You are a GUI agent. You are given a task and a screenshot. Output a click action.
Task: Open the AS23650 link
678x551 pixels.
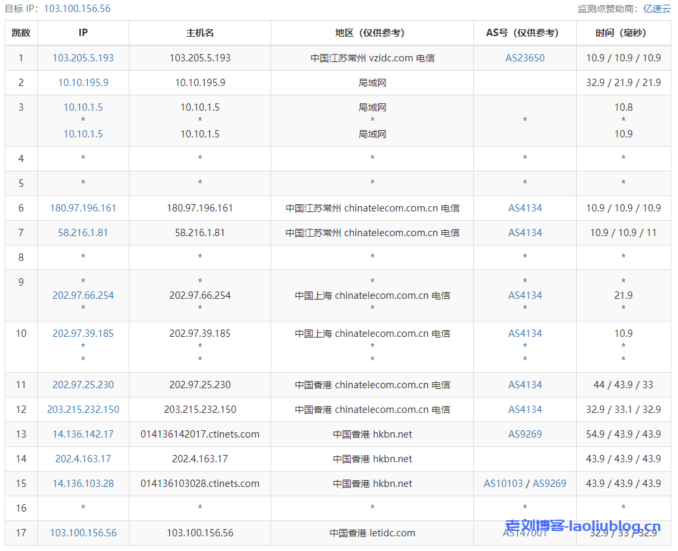(x=525, y=58)
